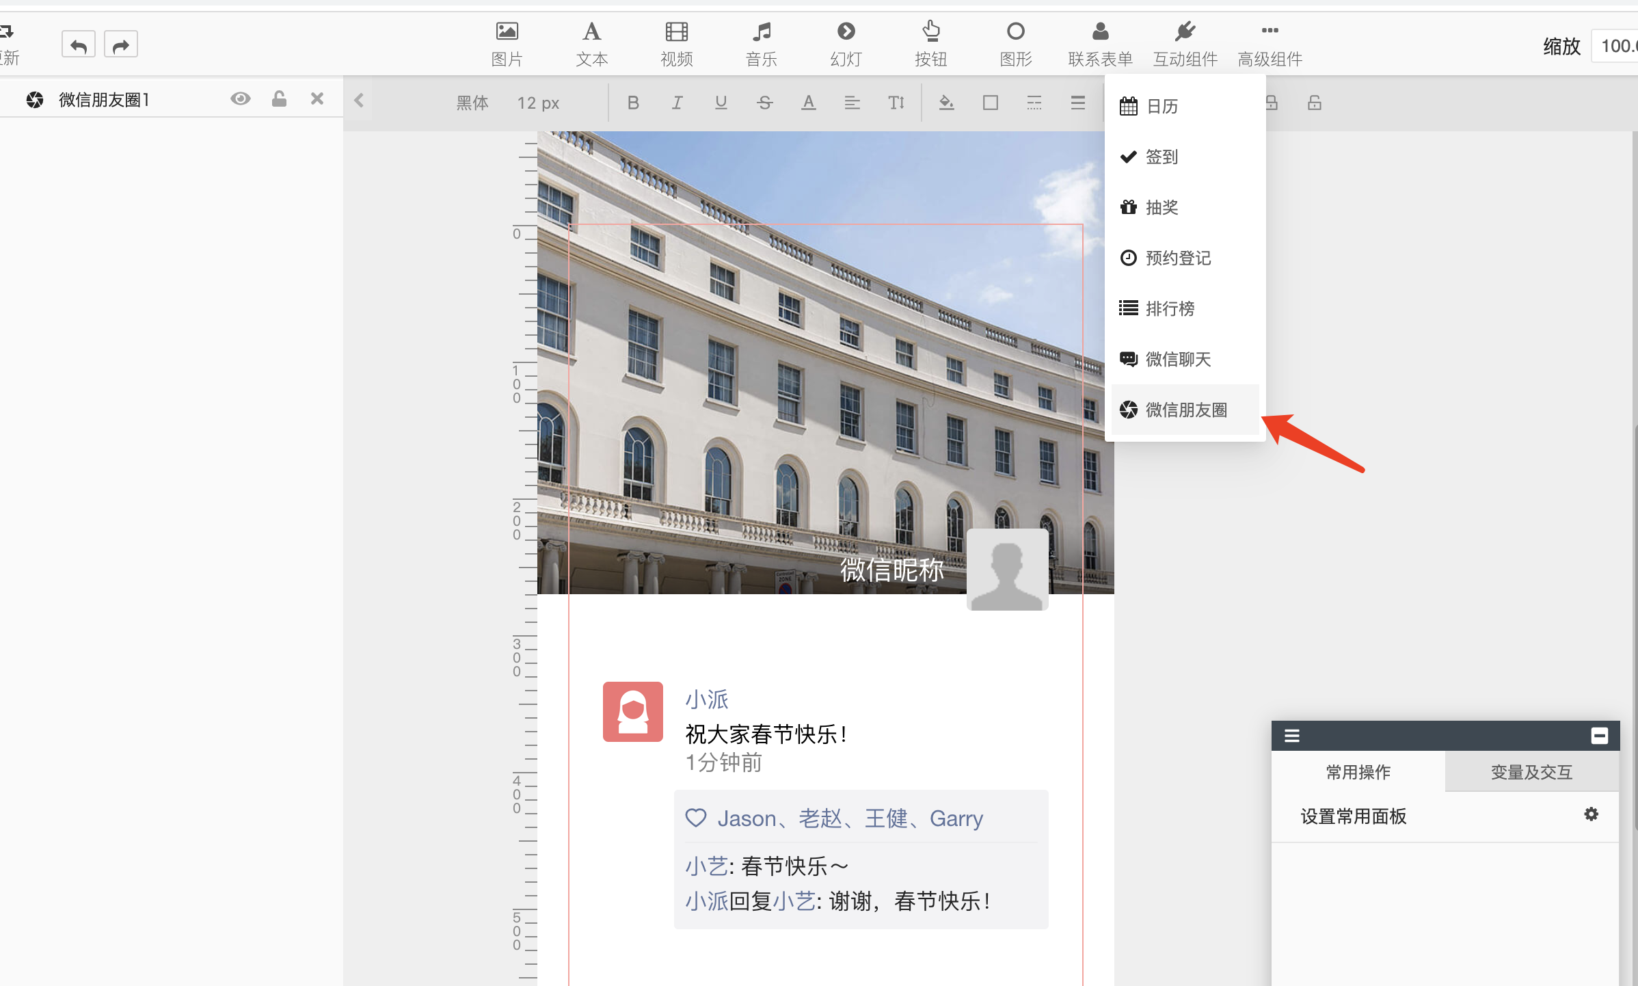Image resolution: width=1638 pixels, height=986 pixels.
Task: Add a 视频 video element
Action: coord(676,43)
